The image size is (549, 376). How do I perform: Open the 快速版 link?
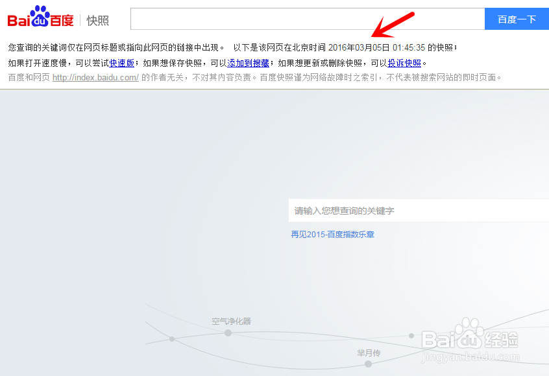pos(122,63)
